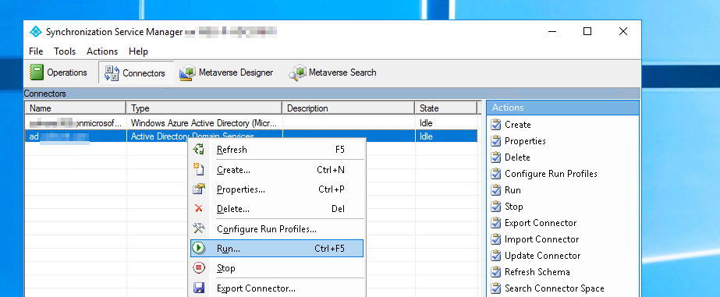Click the Connectors toolbar icon
This screenshot has width=720, height=297.
[x=112, y=72]
